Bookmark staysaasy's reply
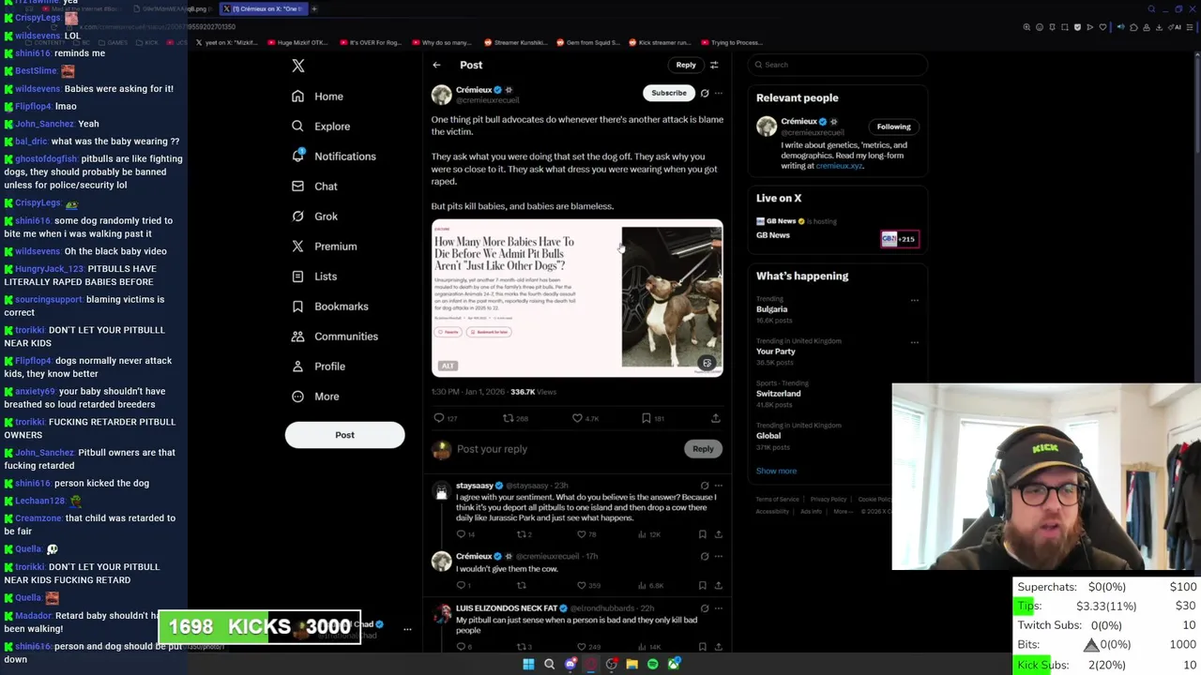Screen dimensions: 1201x675 point(702,534)
